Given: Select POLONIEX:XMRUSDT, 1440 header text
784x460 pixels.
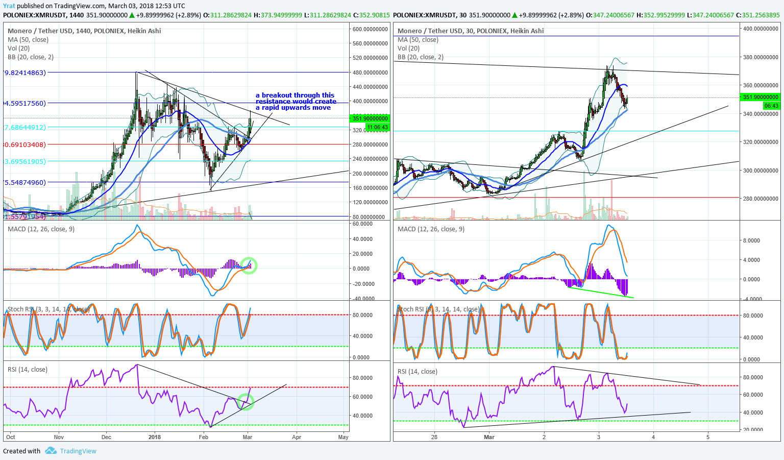Looking at the screenshot, I should point(43,15).
